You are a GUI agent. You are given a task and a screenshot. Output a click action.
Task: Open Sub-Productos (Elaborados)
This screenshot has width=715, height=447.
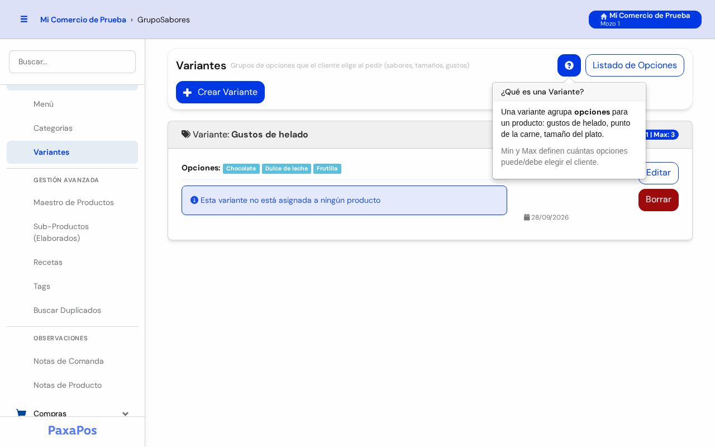point(72,232)
